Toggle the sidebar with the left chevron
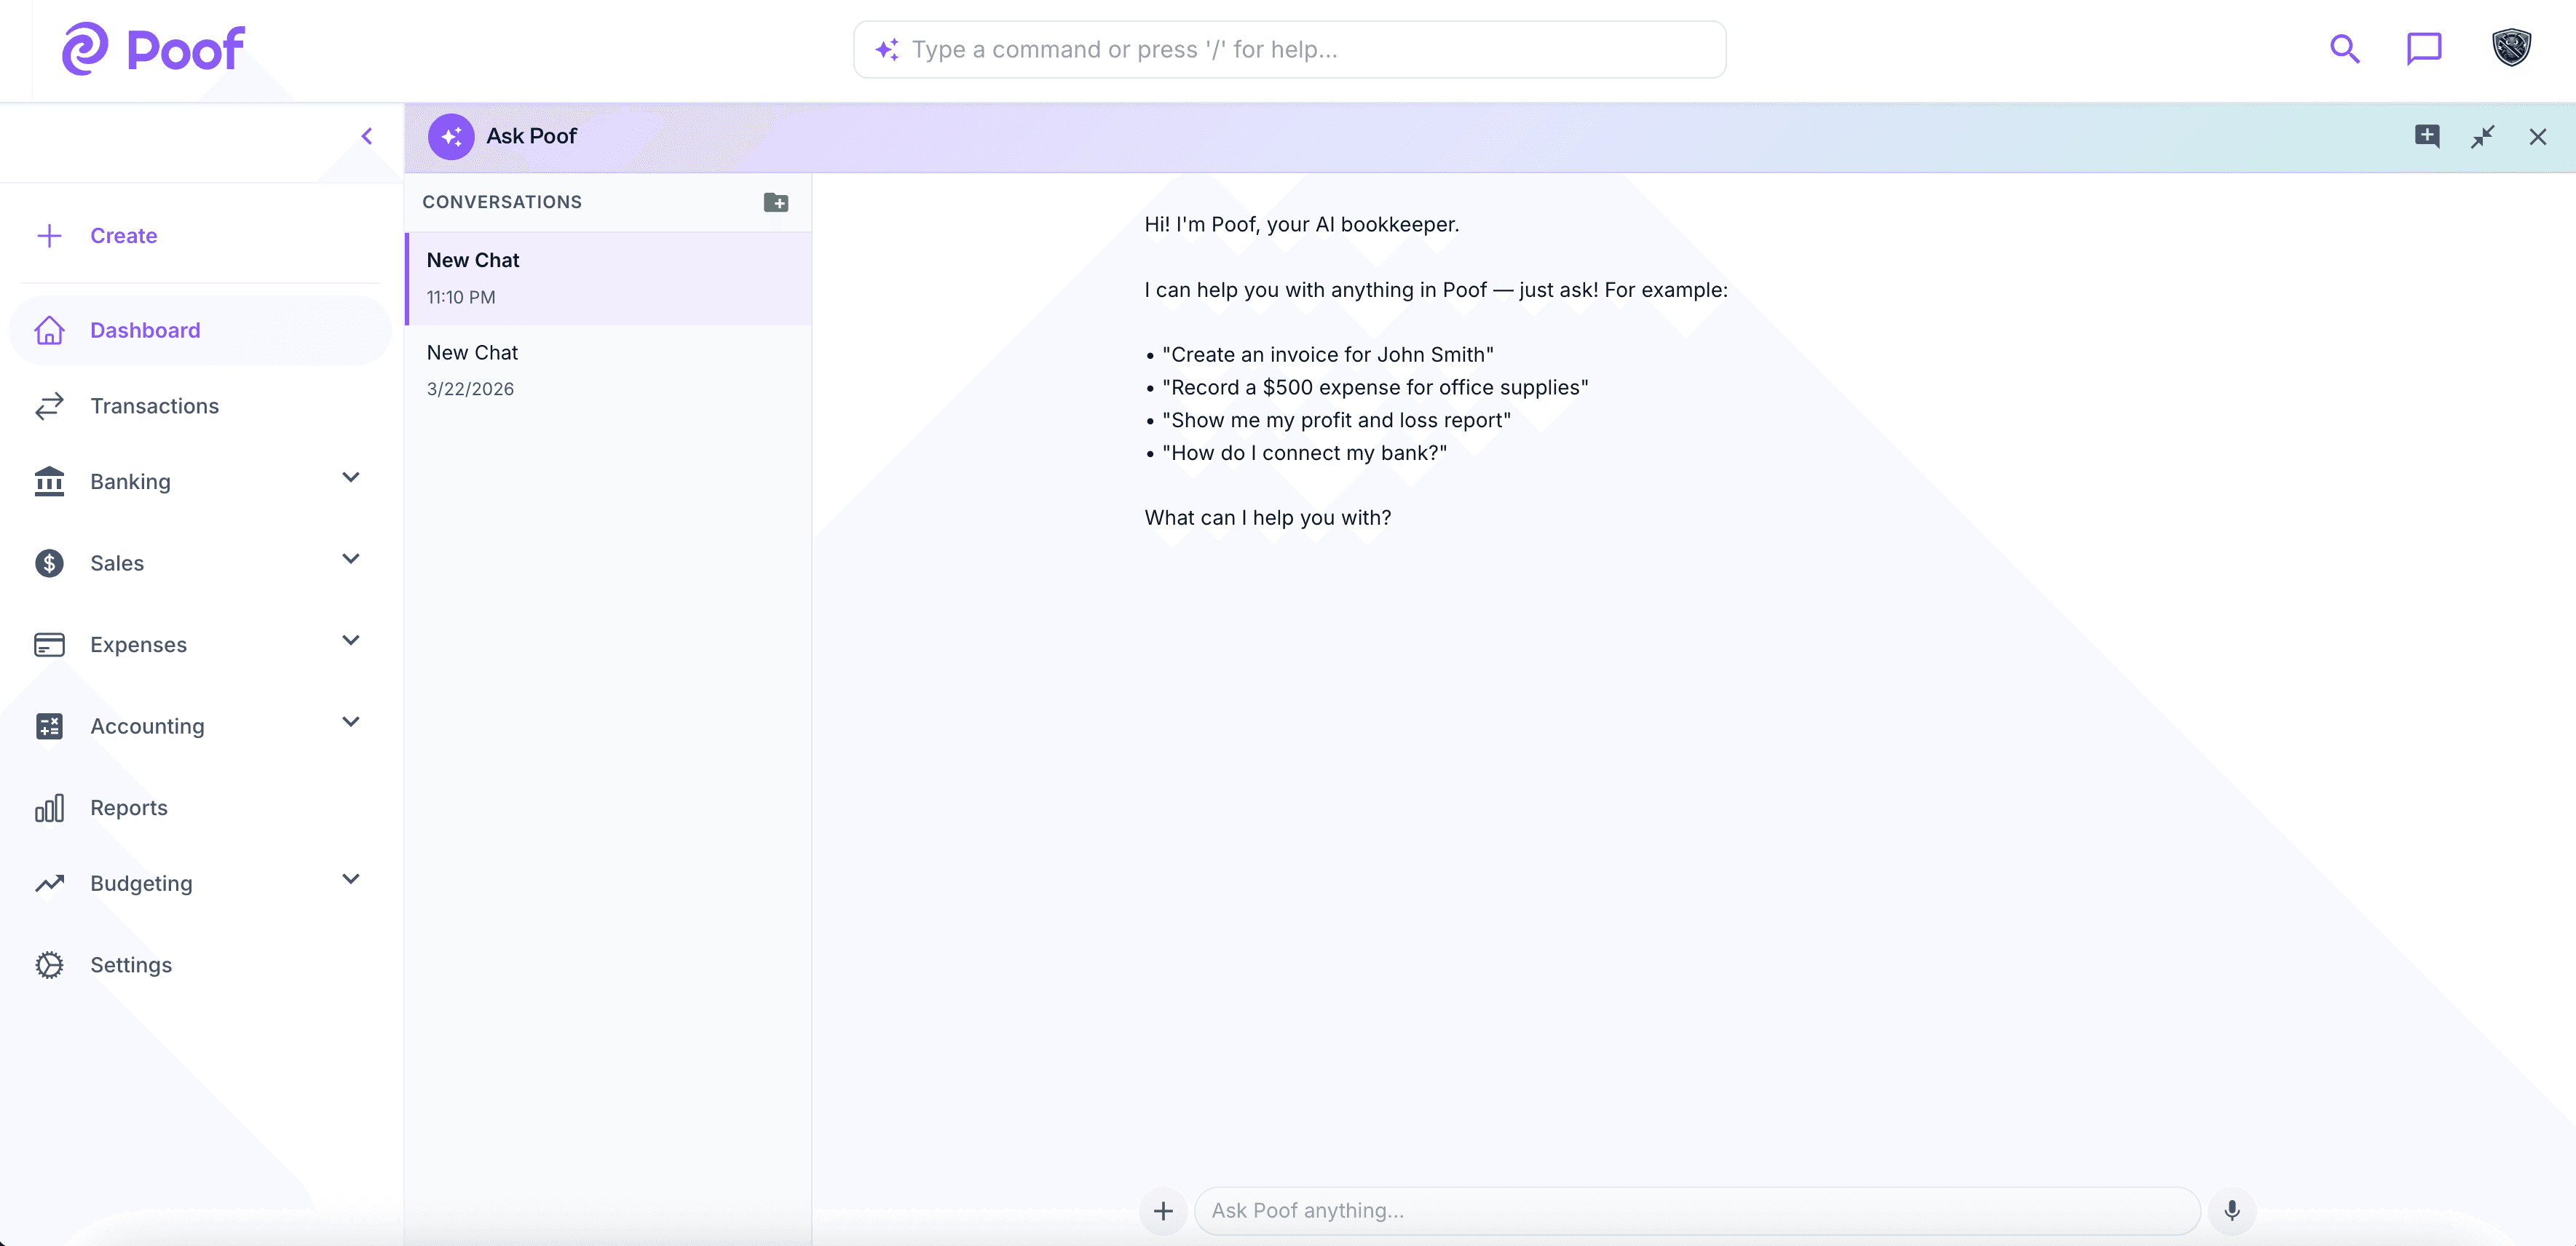The width and height of the screenshot is (2576, 1246). [x=367, y=136]
